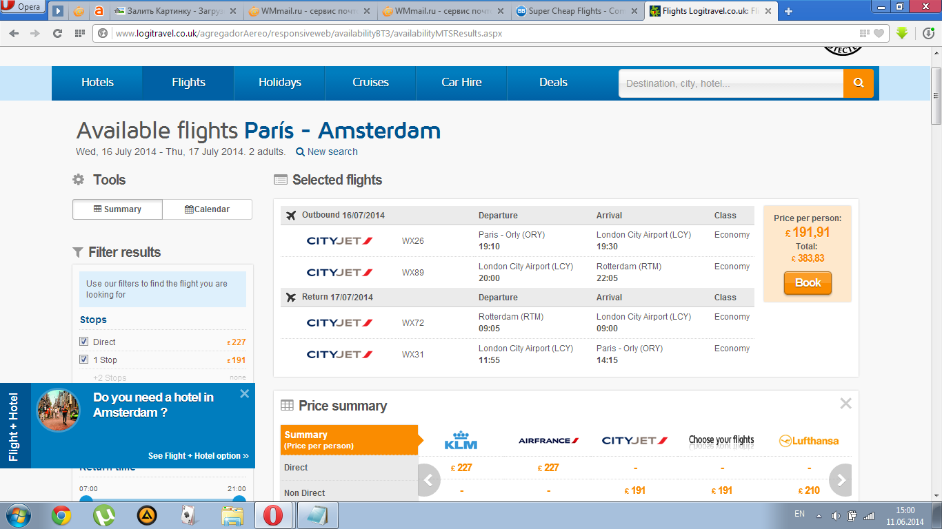This screenshot has width=942, height=529.
Task: Open the Hotels navigation menu
Action: (97, 83)
